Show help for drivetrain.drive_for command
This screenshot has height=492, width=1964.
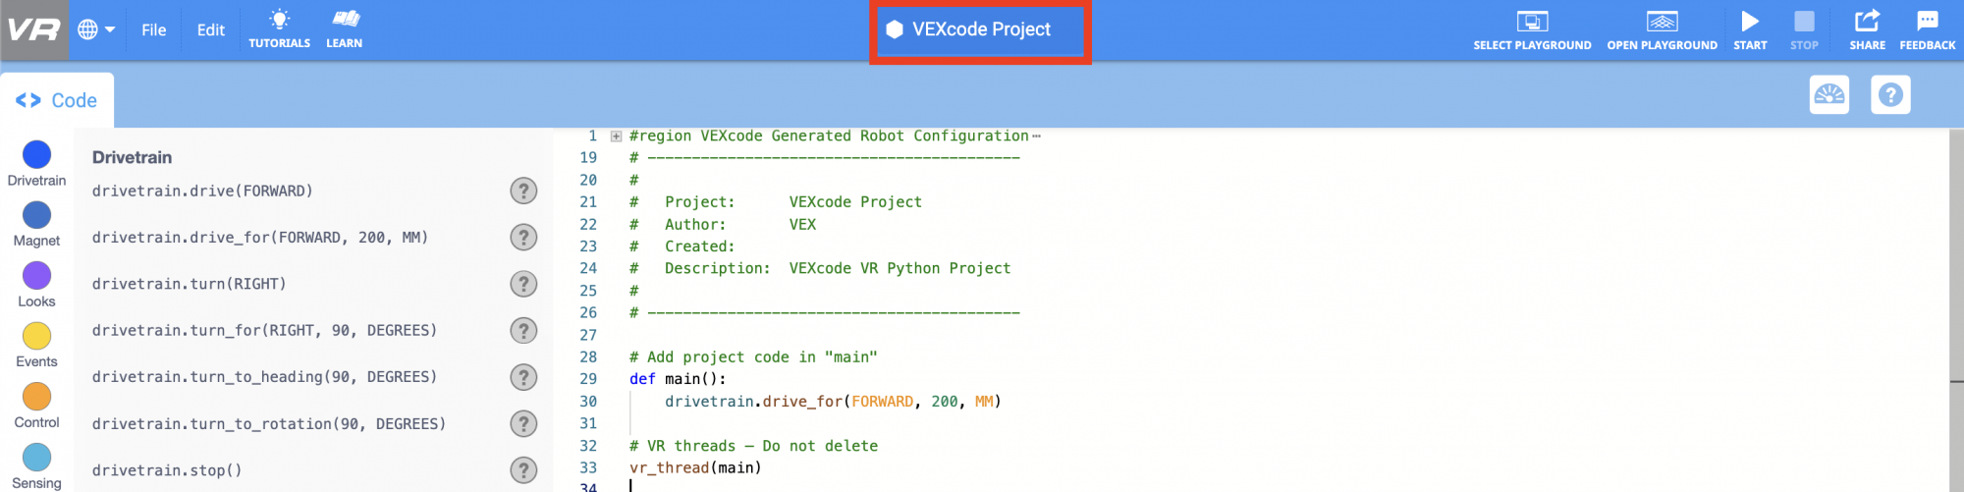pos(523,238)
